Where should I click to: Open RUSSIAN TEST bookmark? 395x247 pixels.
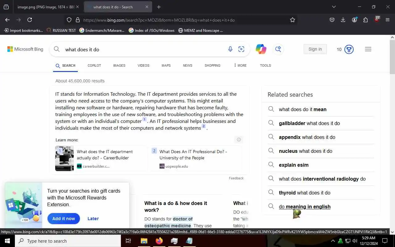(x=61, y=30)
